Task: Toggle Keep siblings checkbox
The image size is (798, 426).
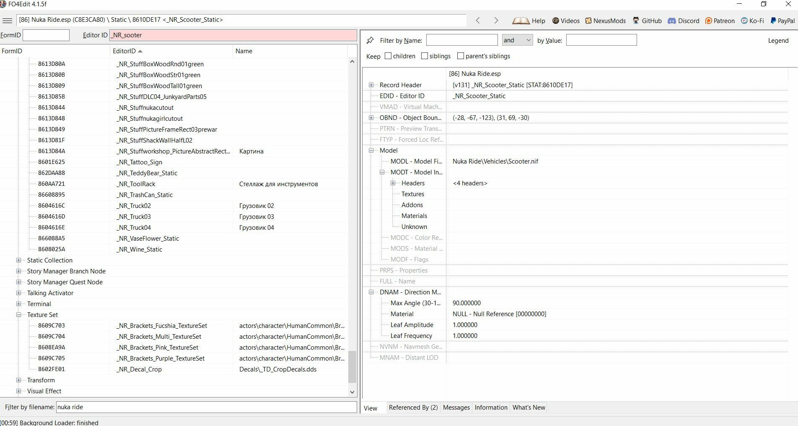Action: pos(425,56)
